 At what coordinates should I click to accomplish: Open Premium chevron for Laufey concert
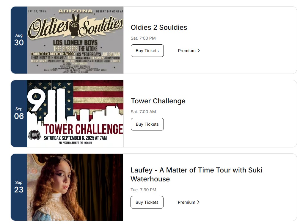198,202
